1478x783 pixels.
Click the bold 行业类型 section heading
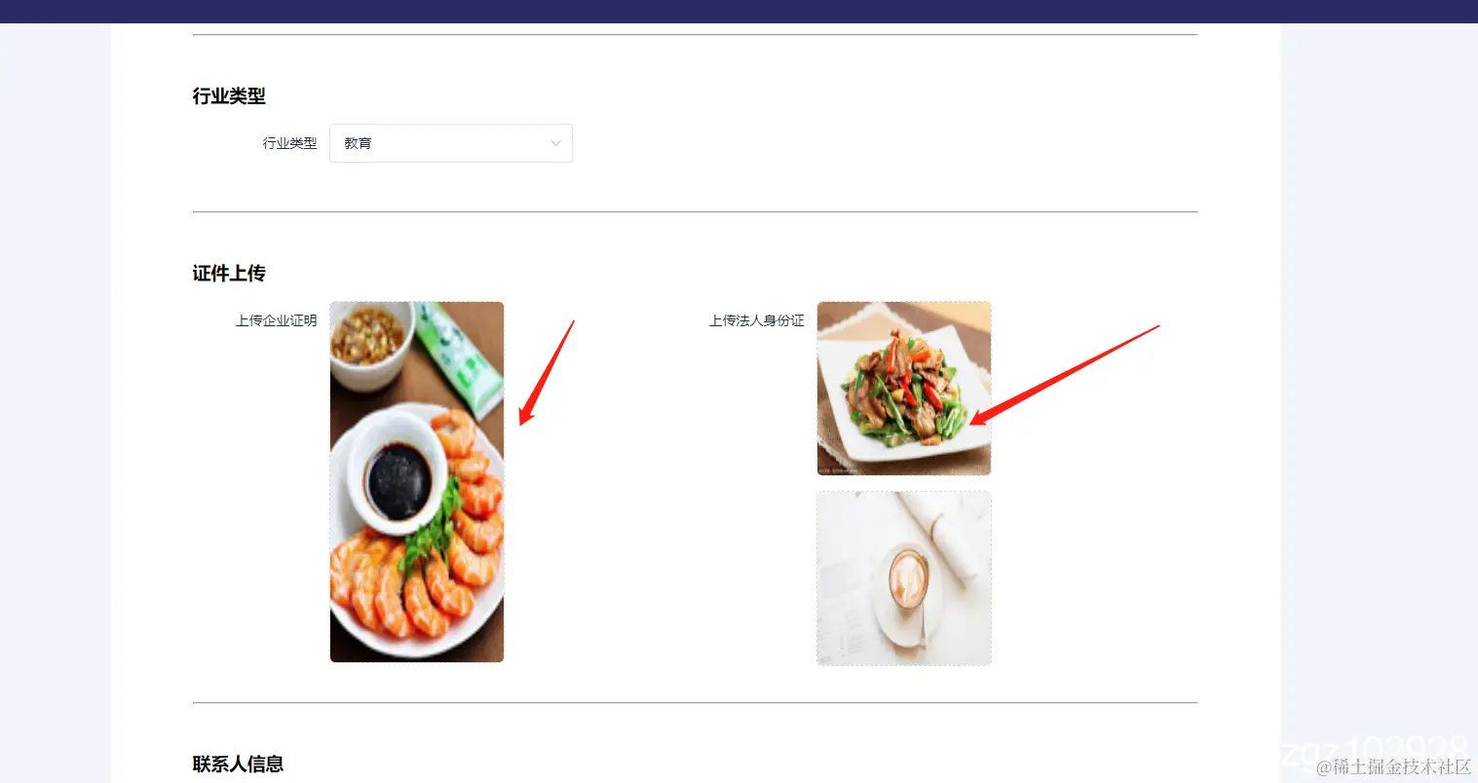tap(229, 96)
